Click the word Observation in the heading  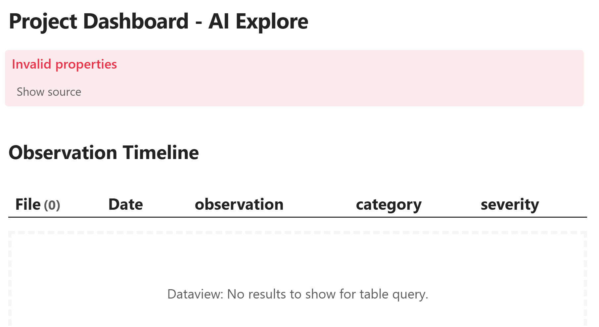(63, 153)
